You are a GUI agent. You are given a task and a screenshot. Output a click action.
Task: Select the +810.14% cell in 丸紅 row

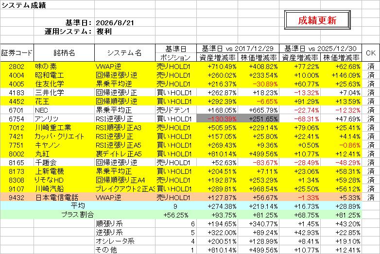click(x=217, y=154)
